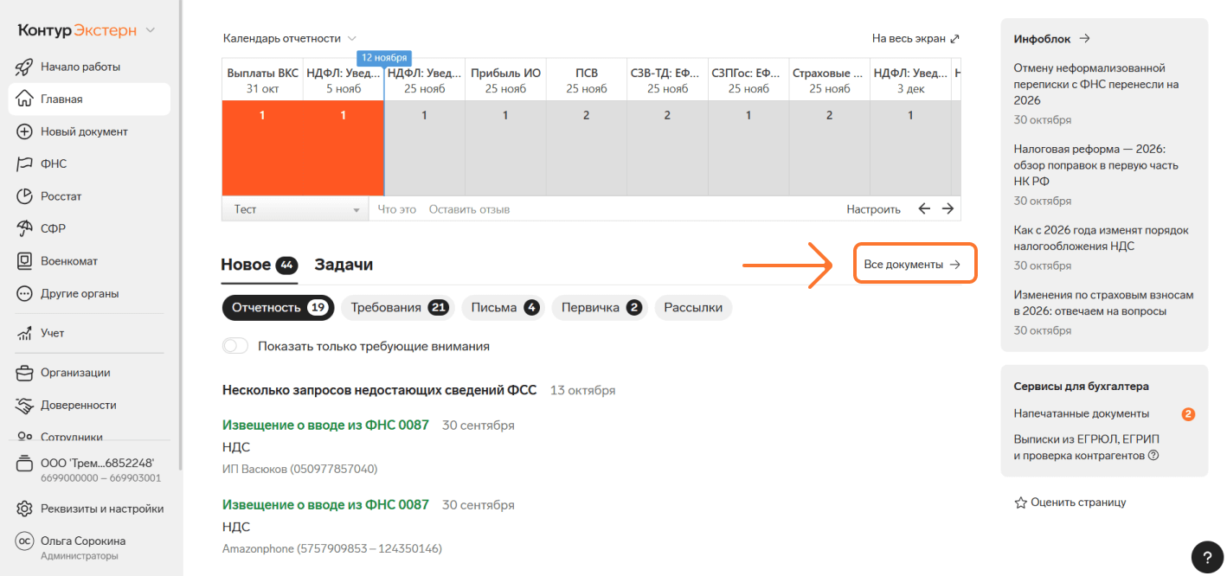Click the rocket icon for Начало работы
The image size is (1227, 576).
25,67
